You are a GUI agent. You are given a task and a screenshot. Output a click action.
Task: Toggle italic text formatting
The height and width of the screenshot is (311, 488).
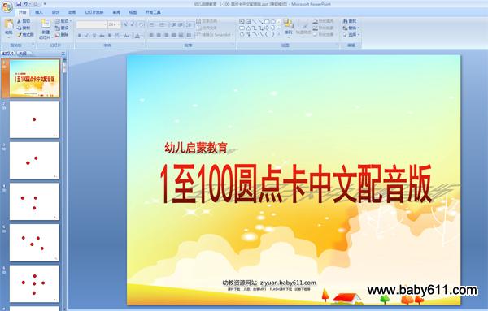coord(87,36)
